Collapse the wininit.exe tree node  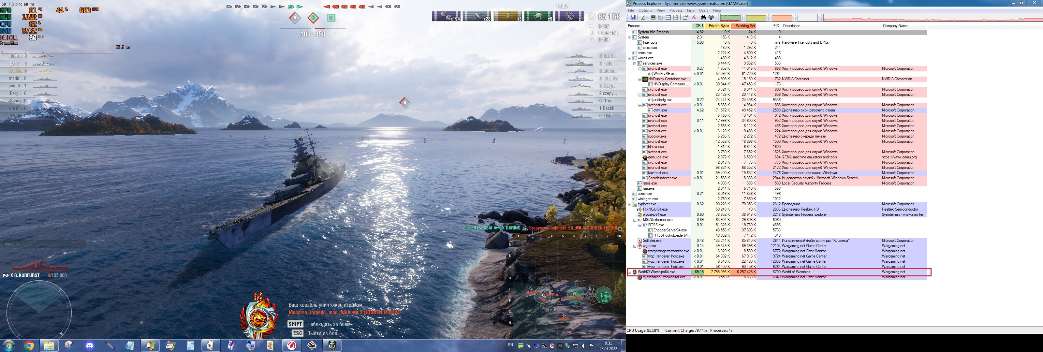coord(630,58)
